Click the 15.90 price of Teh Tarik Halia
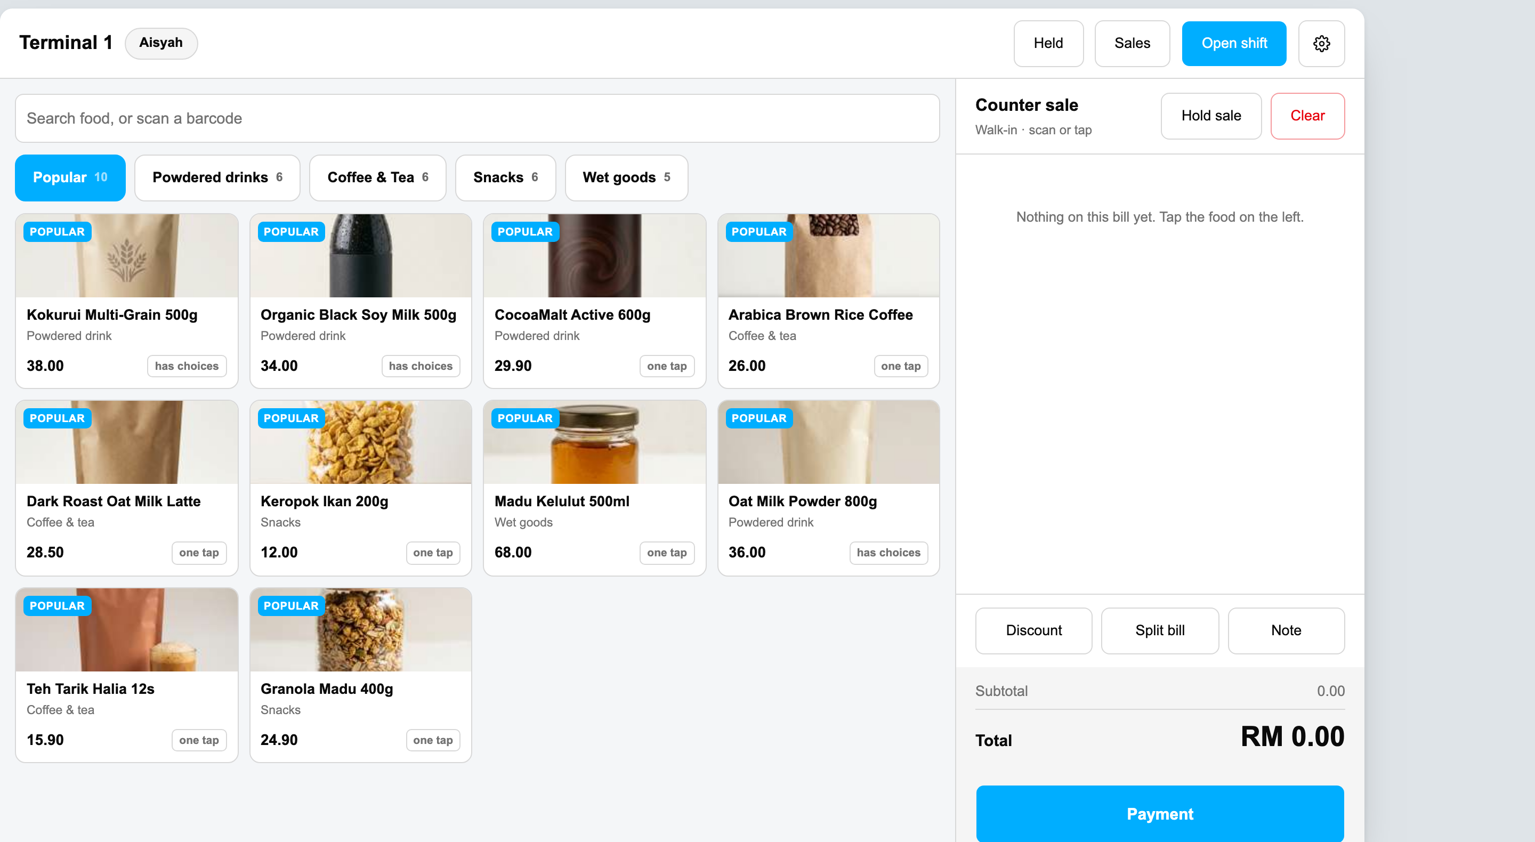Image resolution: width=1535 pixels, height=842 pixels. [x=45, y=740]
